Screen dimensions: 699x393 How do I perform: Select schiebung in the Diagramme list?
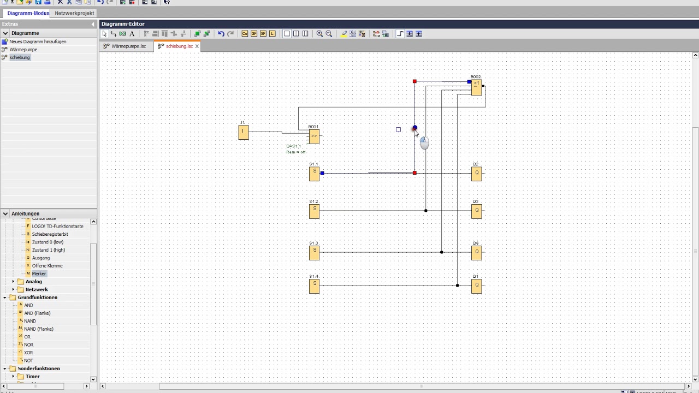click(20, 57)
